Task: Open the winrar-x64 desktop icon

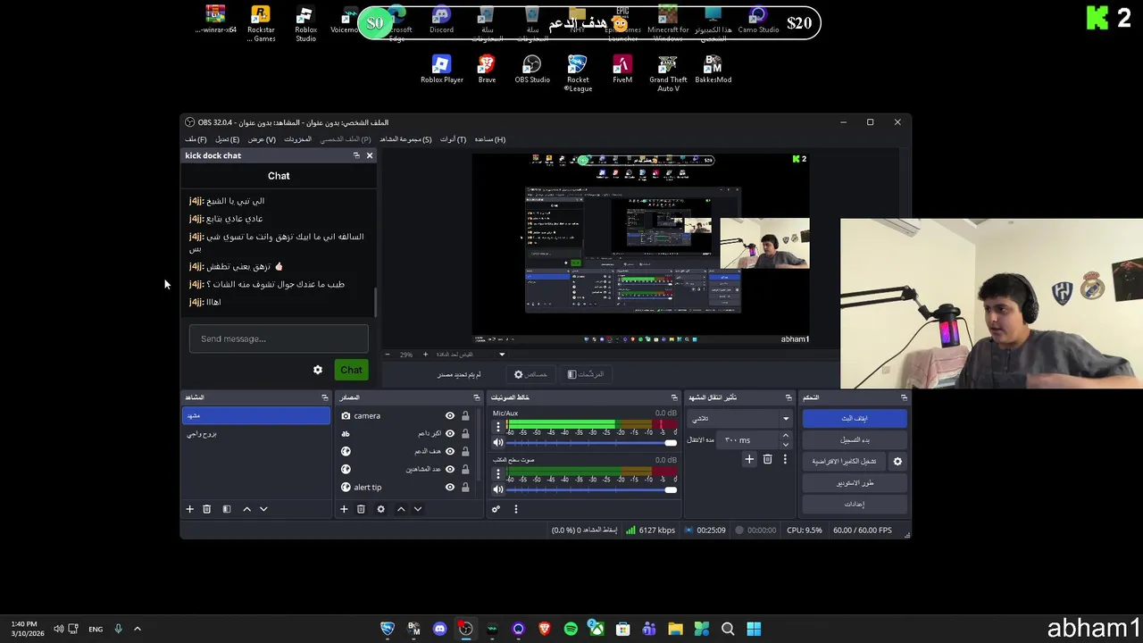Action: click(215, 20)
